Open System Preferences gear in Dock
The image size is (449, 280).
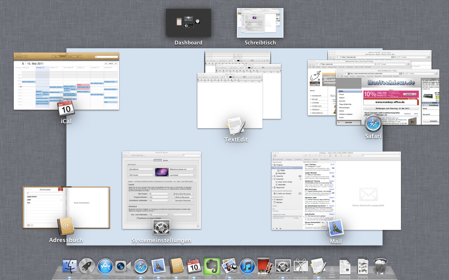[283, 267]
